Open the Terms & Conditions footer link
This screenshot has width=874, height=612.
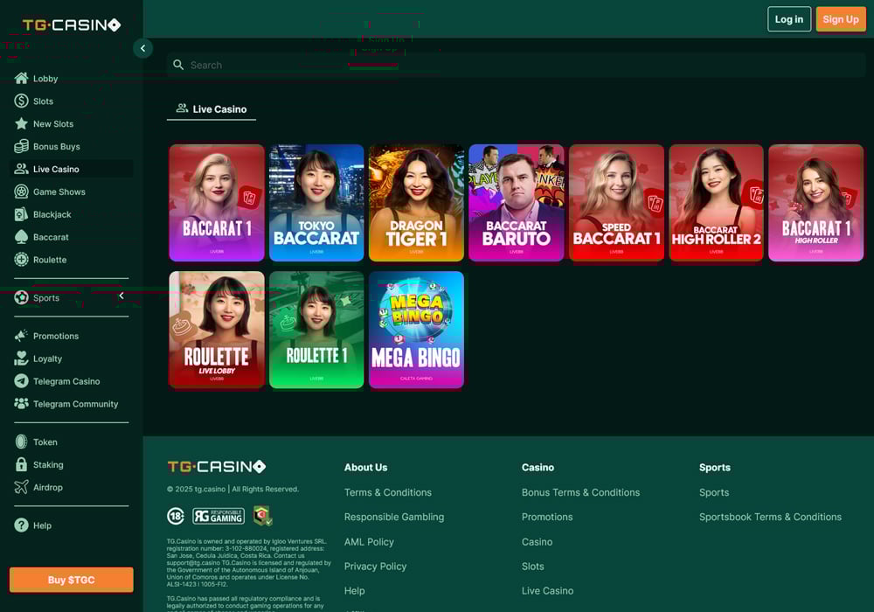pos(388,493)
